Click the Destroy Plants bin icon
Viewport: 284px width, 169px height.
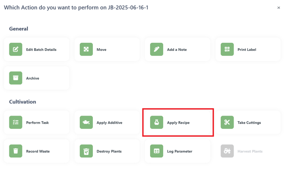click(x=86, y=151)
